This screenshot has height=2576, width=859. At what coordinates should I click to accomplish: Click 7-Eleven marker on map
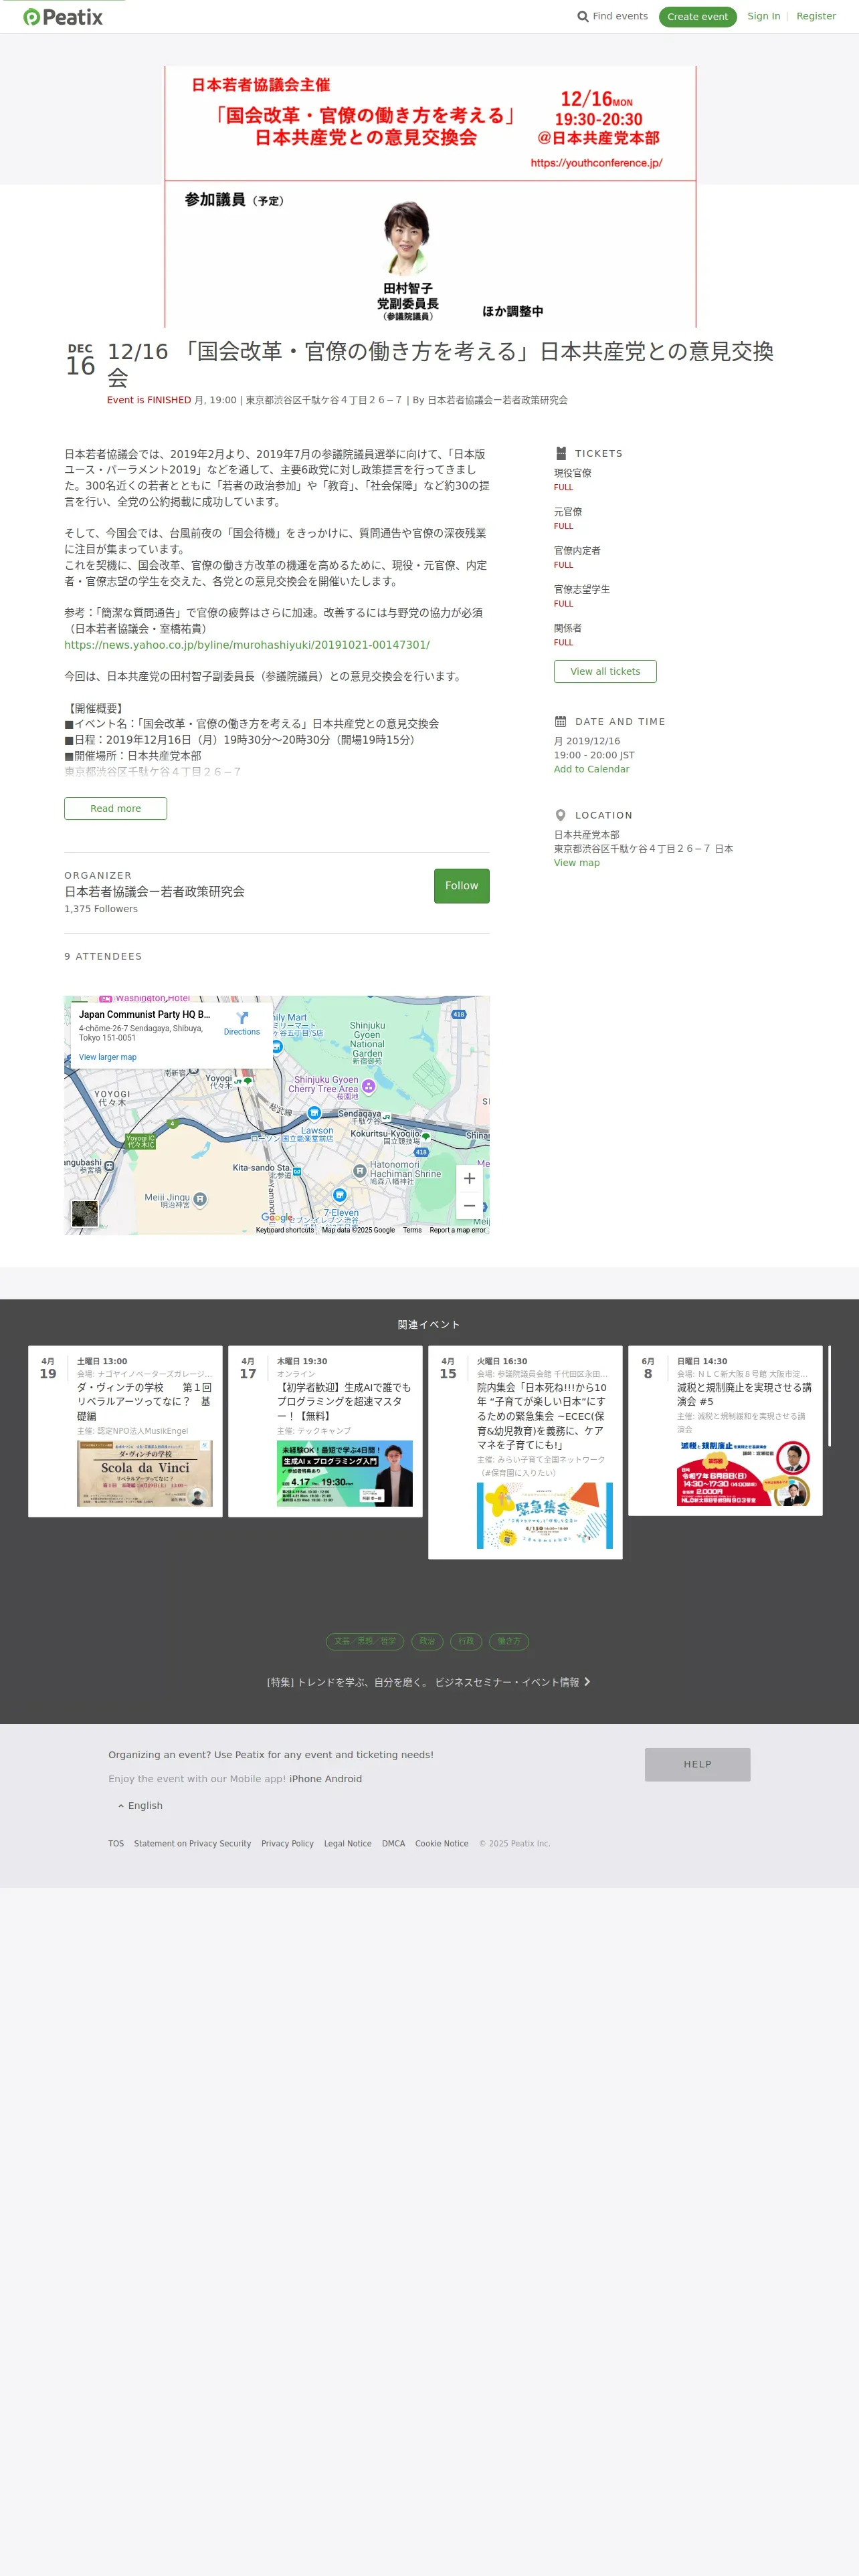click(340, 1195)
